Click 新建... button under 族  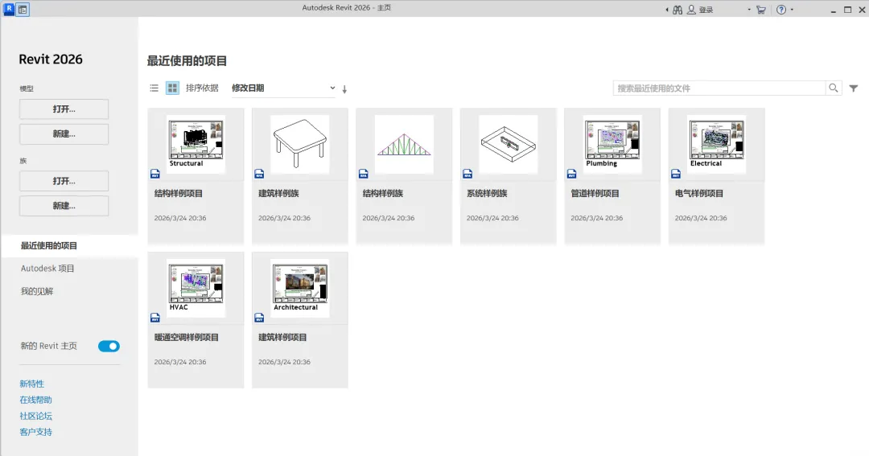[x=64, y=206]
